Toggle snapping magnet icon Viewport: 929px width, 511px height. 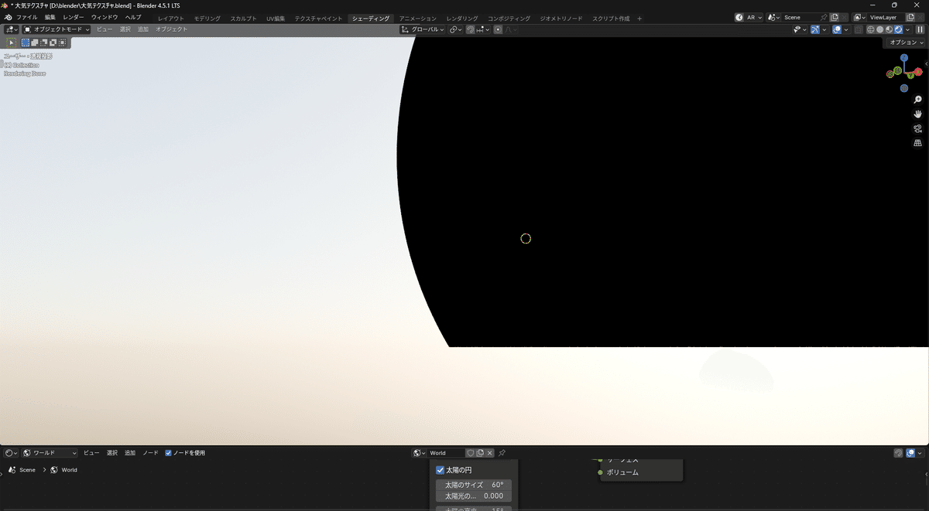coord(471,29)
